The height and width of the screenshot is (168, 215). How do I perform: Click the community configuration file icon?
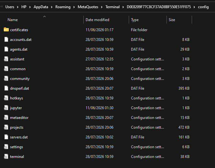[x=6, y=79]
